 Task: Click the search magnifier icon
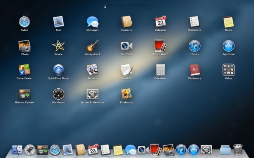105,7
